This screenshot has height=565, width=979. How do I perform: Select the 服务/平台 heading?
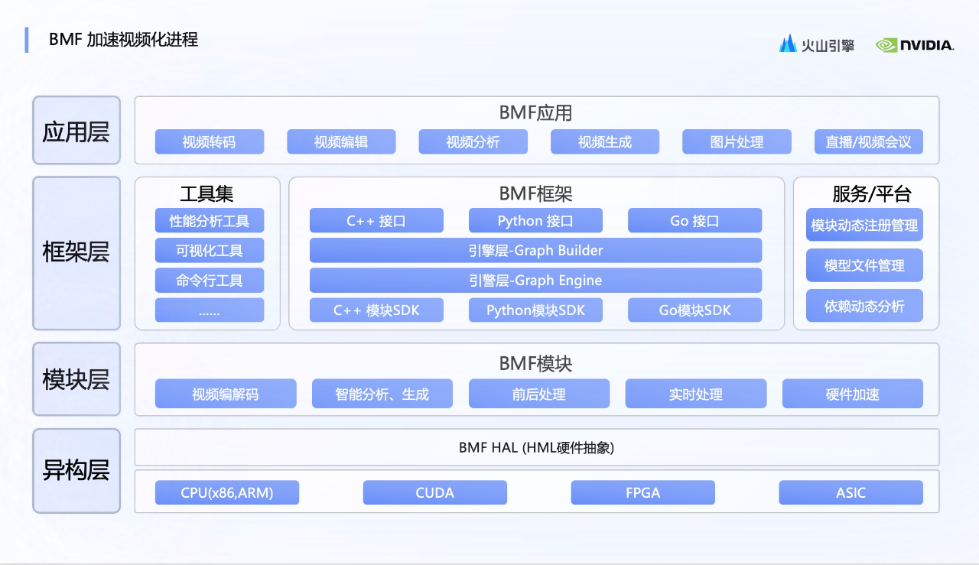tap(872, 193)
